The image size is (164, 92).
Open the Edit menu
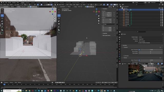(6, 3)
